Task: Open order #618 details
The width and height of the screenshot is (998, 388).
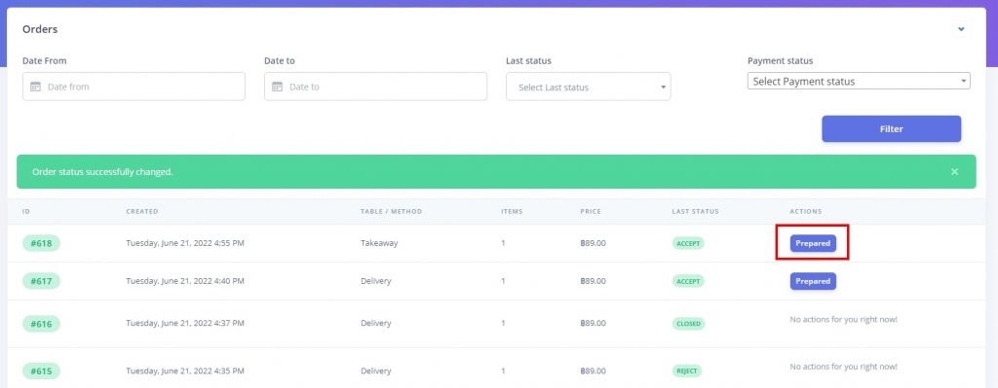Action: click(41, 243)
